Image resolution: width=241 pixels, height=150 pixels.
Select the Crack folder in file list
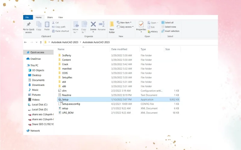point(65,64)
